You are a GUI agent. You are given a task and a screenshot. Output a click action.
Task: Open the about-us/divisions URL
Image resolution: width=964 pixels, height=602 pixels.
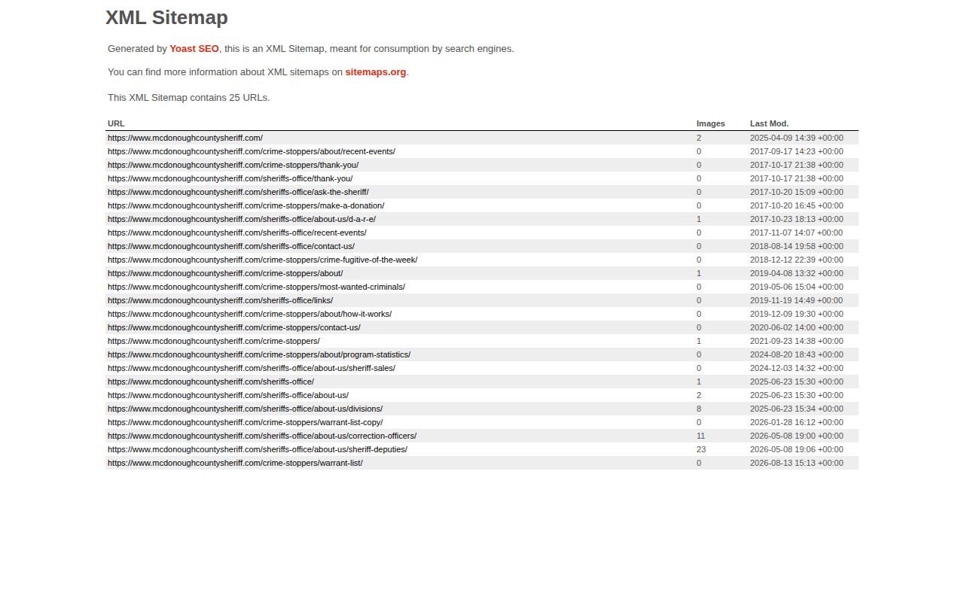tap(245, 409)
